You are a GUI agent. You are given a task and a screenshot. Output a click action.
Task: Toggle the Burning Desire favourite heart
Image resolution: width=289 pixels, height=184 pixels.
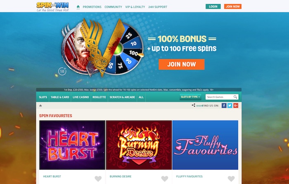(x=165, y=179)
